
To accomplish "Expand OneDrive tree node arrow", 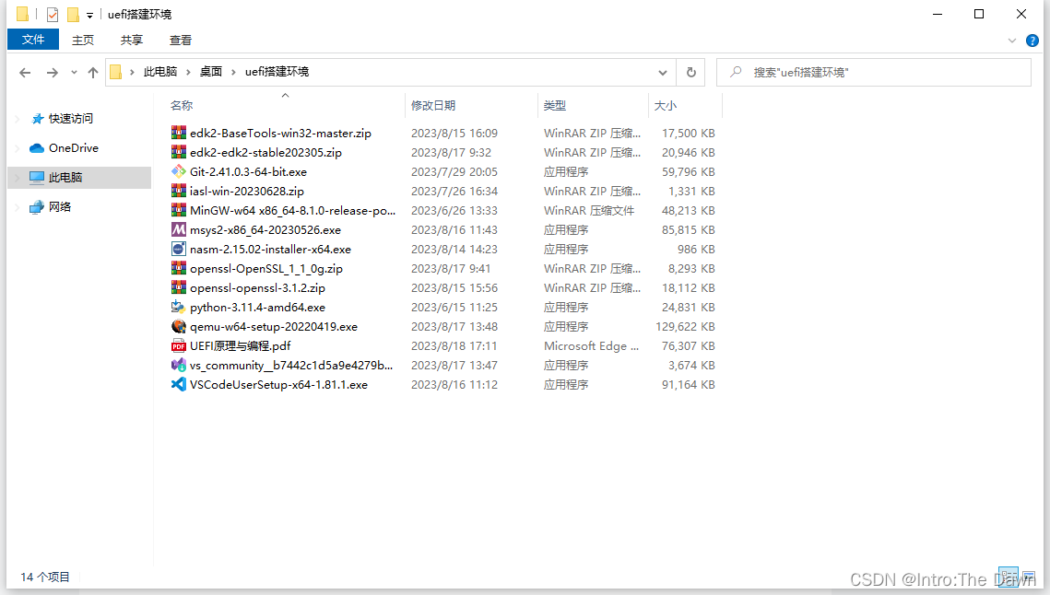I will 18,148.
